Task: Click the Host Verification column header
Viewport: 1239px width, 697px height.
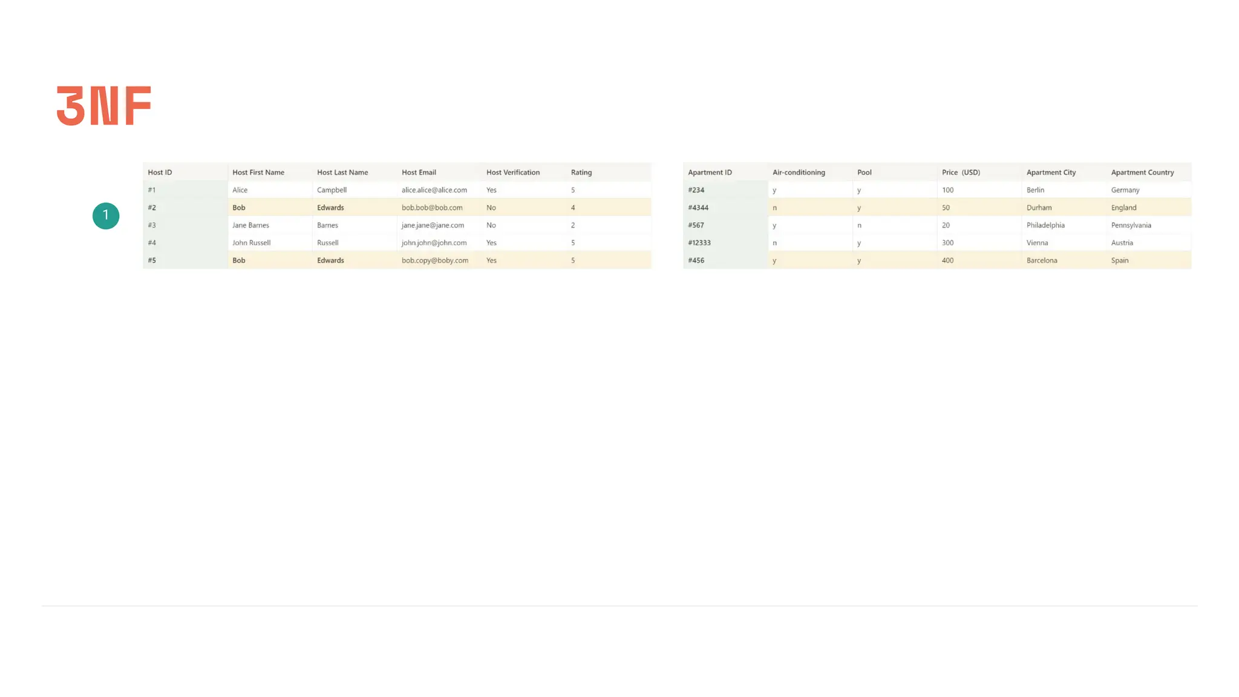Action: [512, 172]
